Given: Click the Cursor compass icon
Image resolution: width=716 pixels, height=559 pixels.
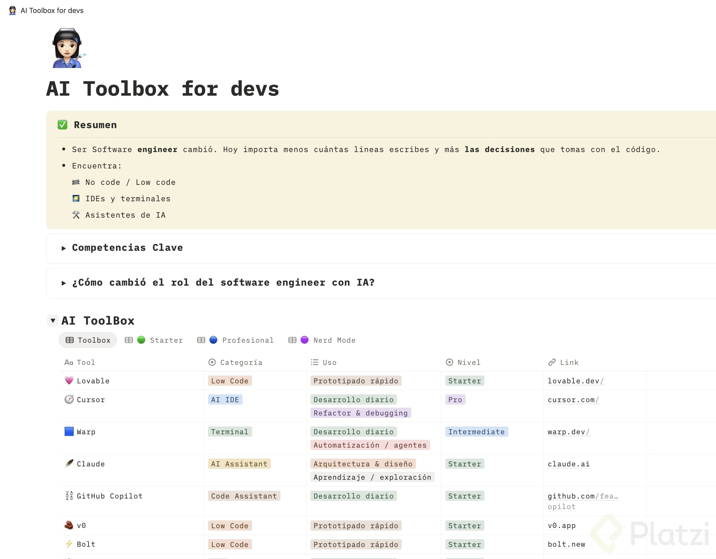Looking at the screenshot, I should (69, 399).
